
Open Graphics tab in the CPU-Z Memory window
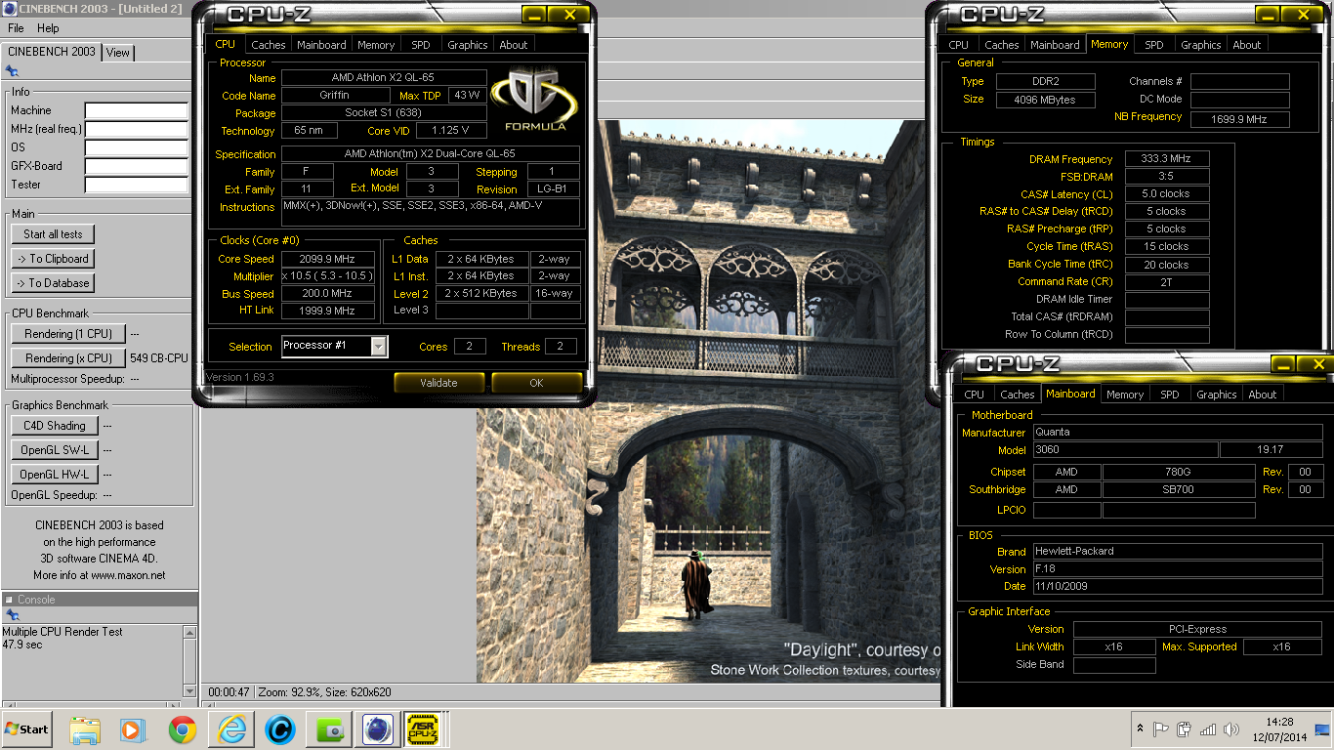click(x=1201, y=45)
